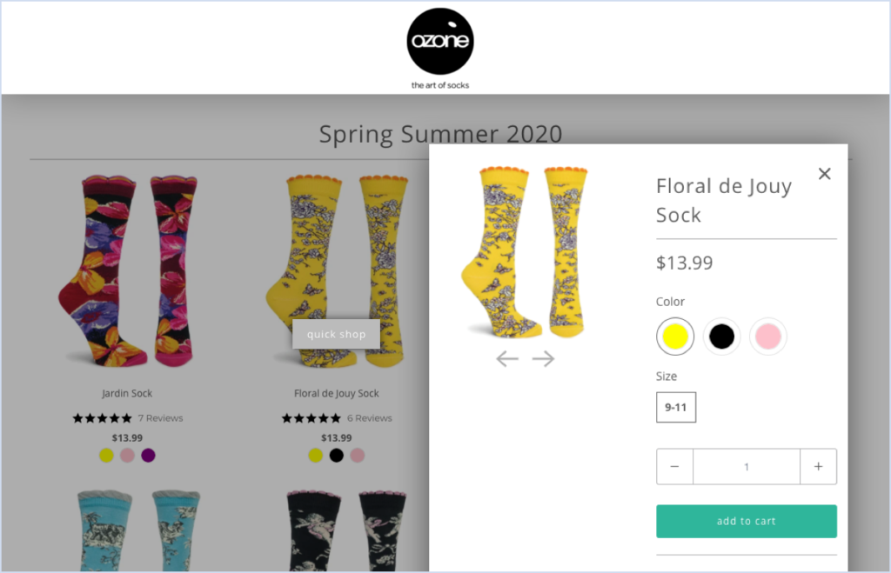The width and height of the screenshot is (891, 573).
Task: Pick the purple swatch under Jardin Sock
Action: click(148, 455)
